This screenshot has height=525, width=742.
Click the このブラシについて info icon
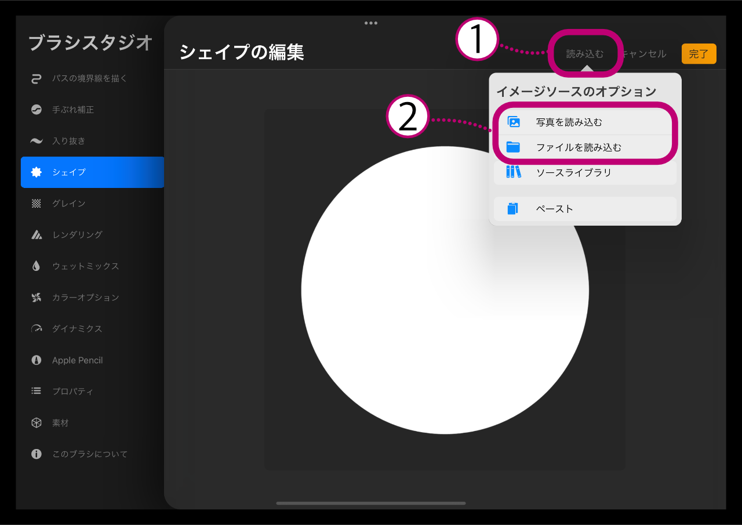coord(37,454)
